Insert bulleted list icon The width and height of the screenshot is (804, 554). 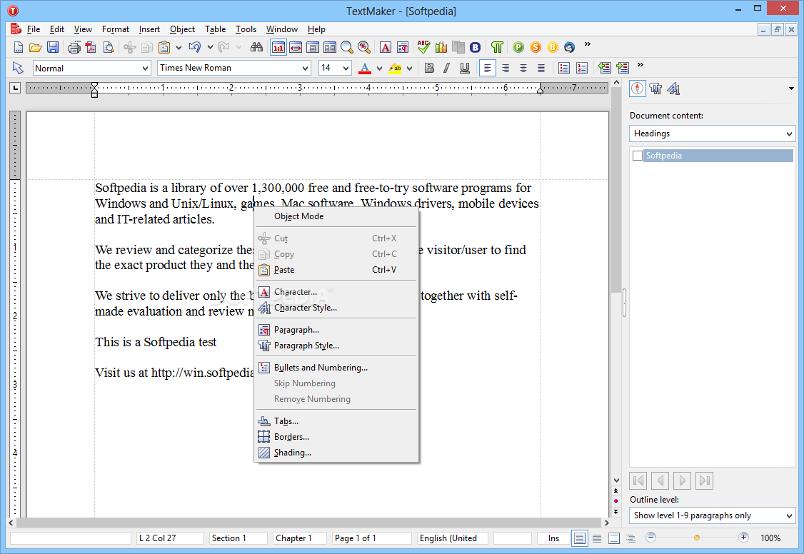click(564, 68)
